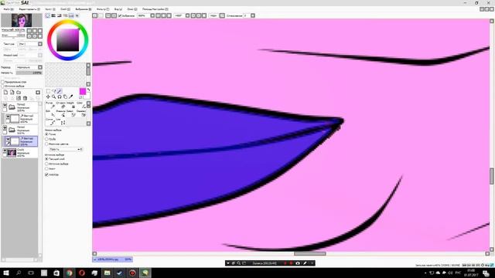Open the recording bar dropdown arrow
Viewport: 495px width, 278px height.
tap(228, 263)
